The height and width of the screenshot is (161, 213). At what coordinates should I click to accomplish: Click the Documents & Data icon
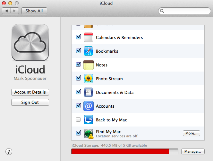[88, 92]
